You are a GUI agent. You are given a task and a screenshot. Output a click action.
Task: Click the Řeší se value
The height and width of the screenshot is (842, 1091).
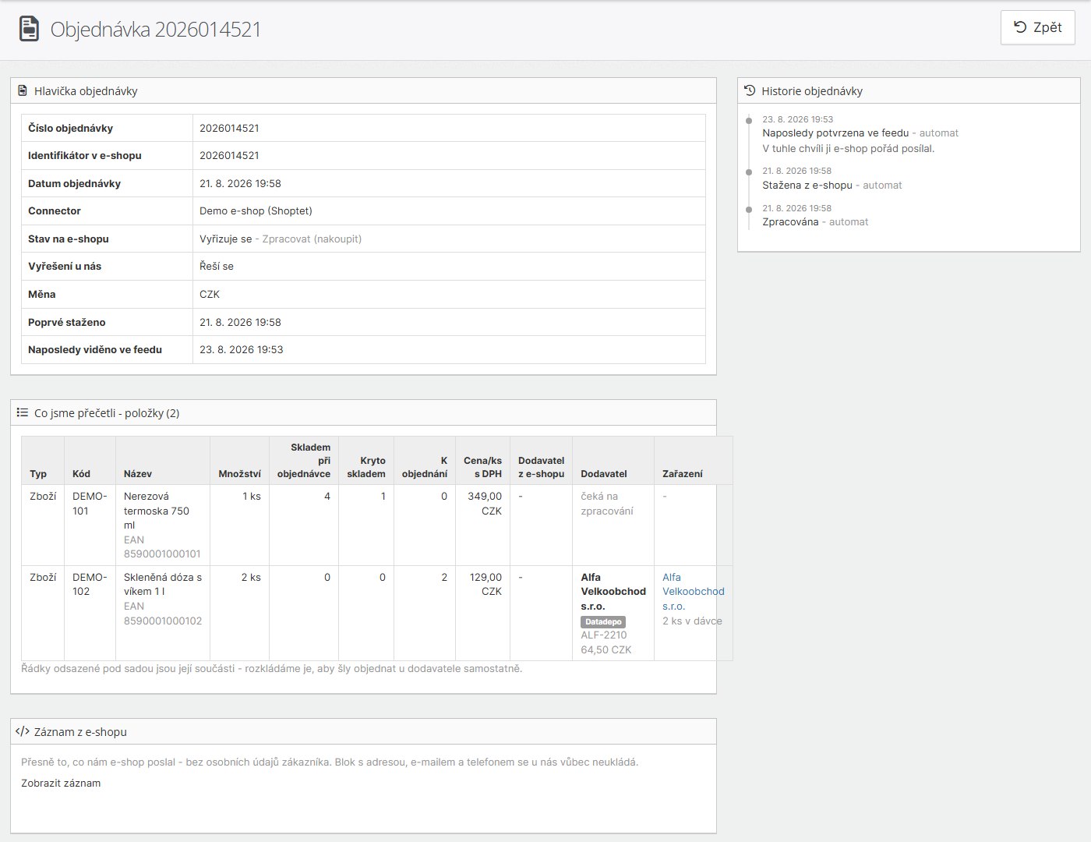pos(217,266)
